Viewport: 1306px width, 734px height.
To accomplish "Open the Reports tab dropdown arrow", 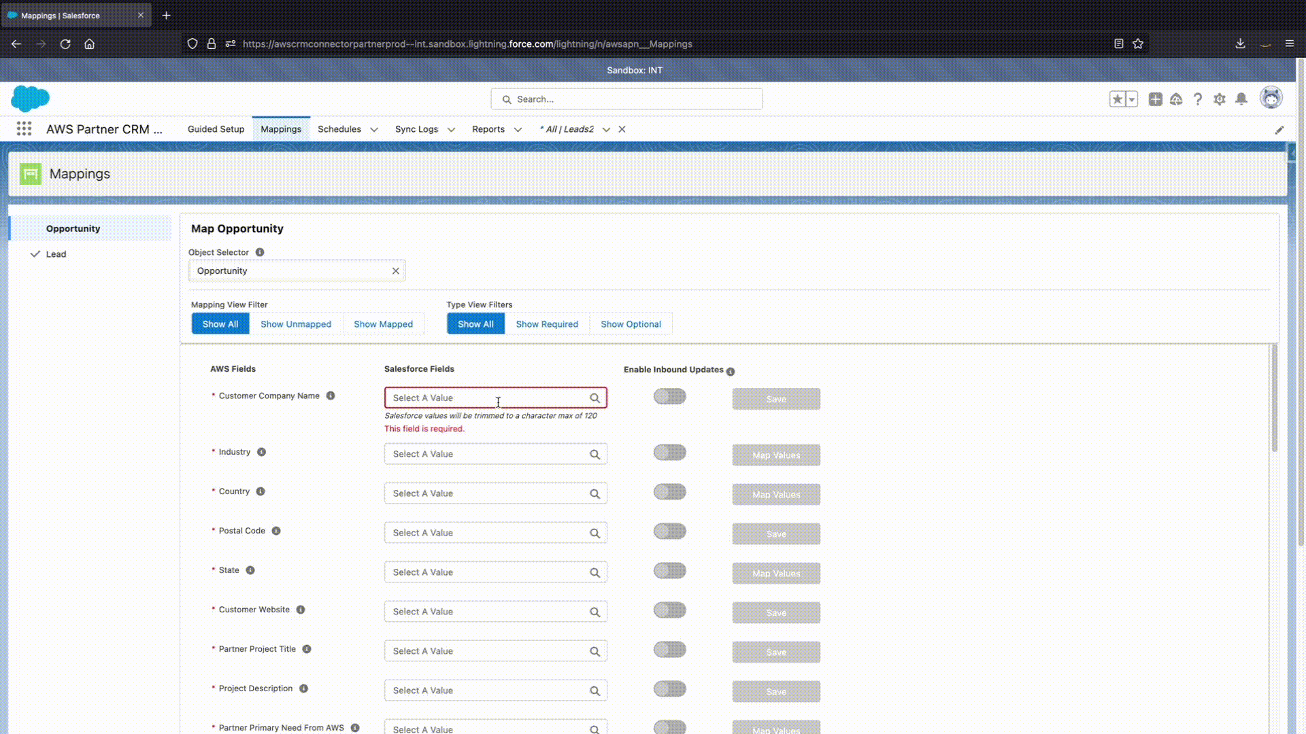I will point(518,130).
